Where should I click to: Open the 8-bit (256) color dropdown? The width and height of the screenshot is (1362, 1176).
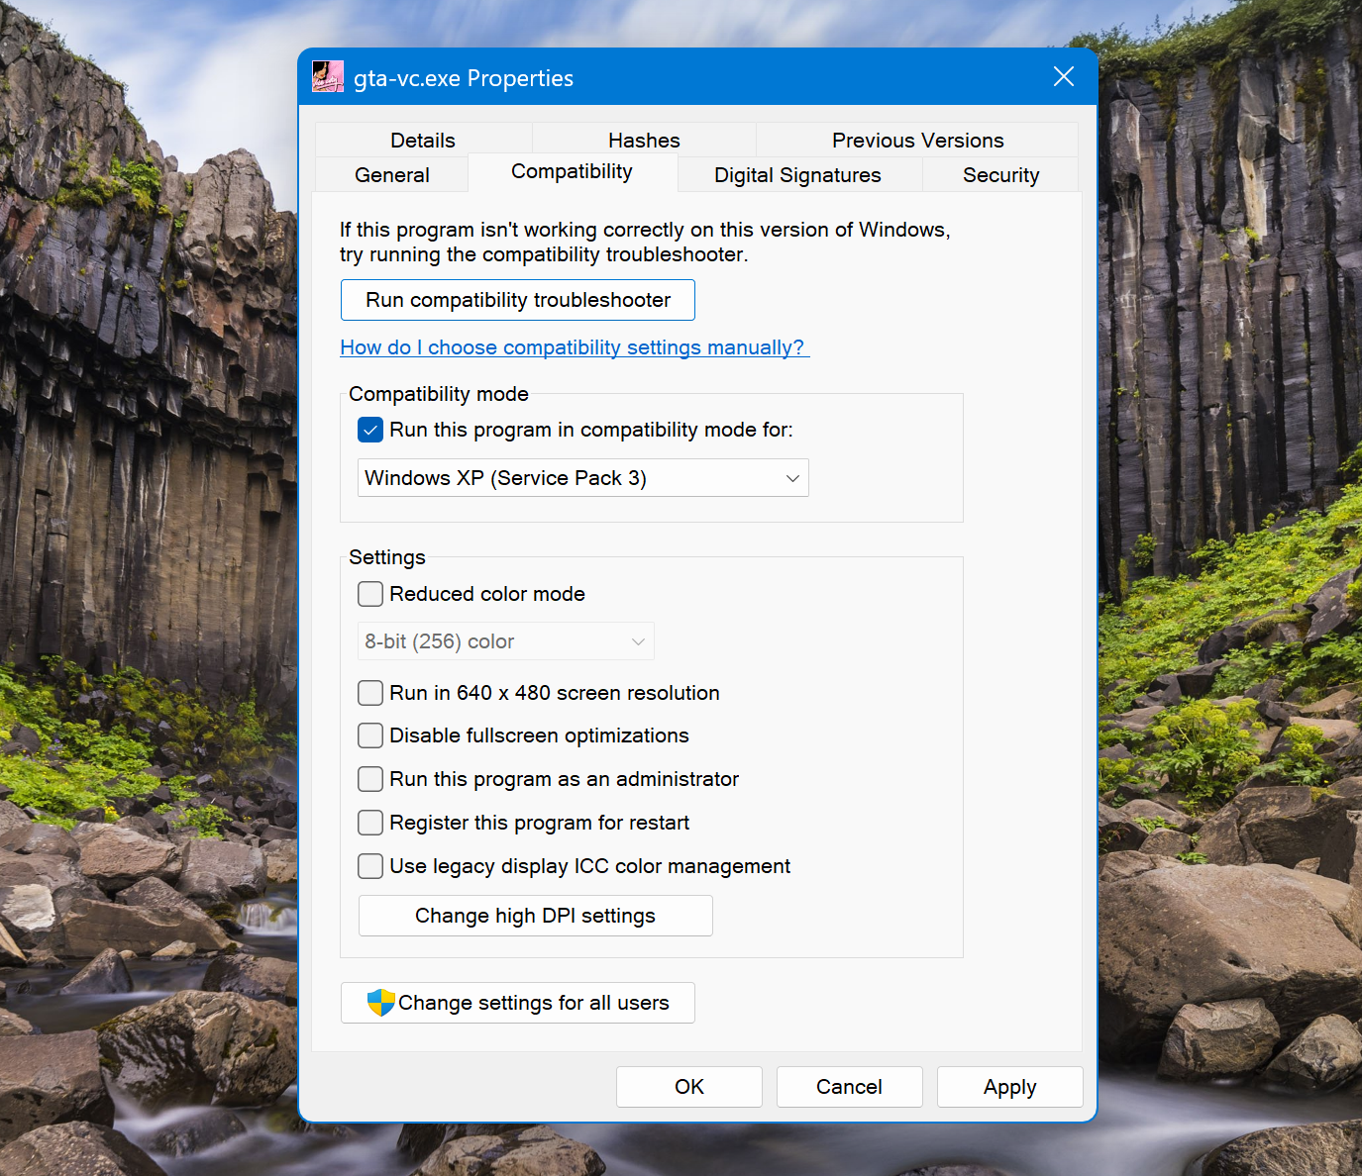pyautogui.click(x=506, y=641)
